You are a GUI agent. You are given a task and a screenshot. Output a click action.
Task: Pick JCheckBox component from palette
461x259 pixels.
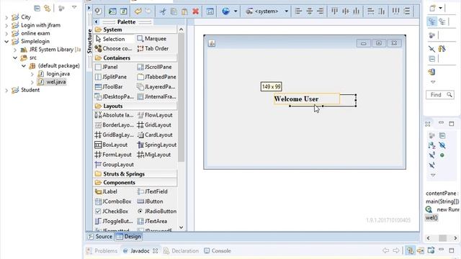pos(112,211)
